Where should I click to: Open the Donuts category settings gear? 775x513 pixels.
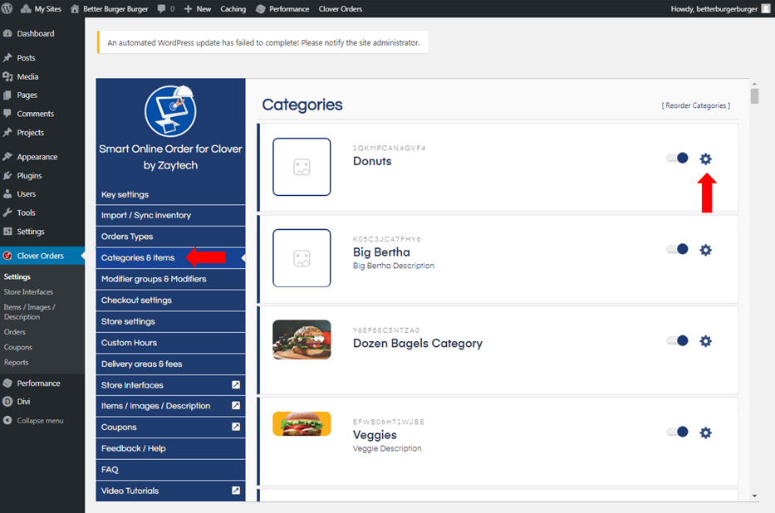point(705,159)
